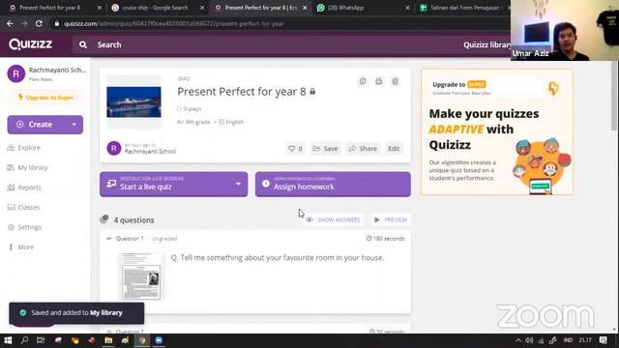Click Preview play button
619x348 pixels.
click(x=391, y=219)
